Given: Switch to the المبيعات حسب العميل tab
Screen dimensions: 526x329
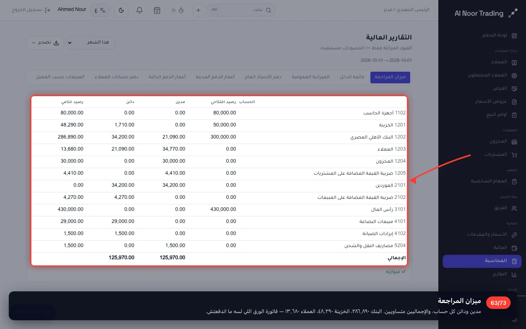Looking at the screenshot, I should [60, 77].
